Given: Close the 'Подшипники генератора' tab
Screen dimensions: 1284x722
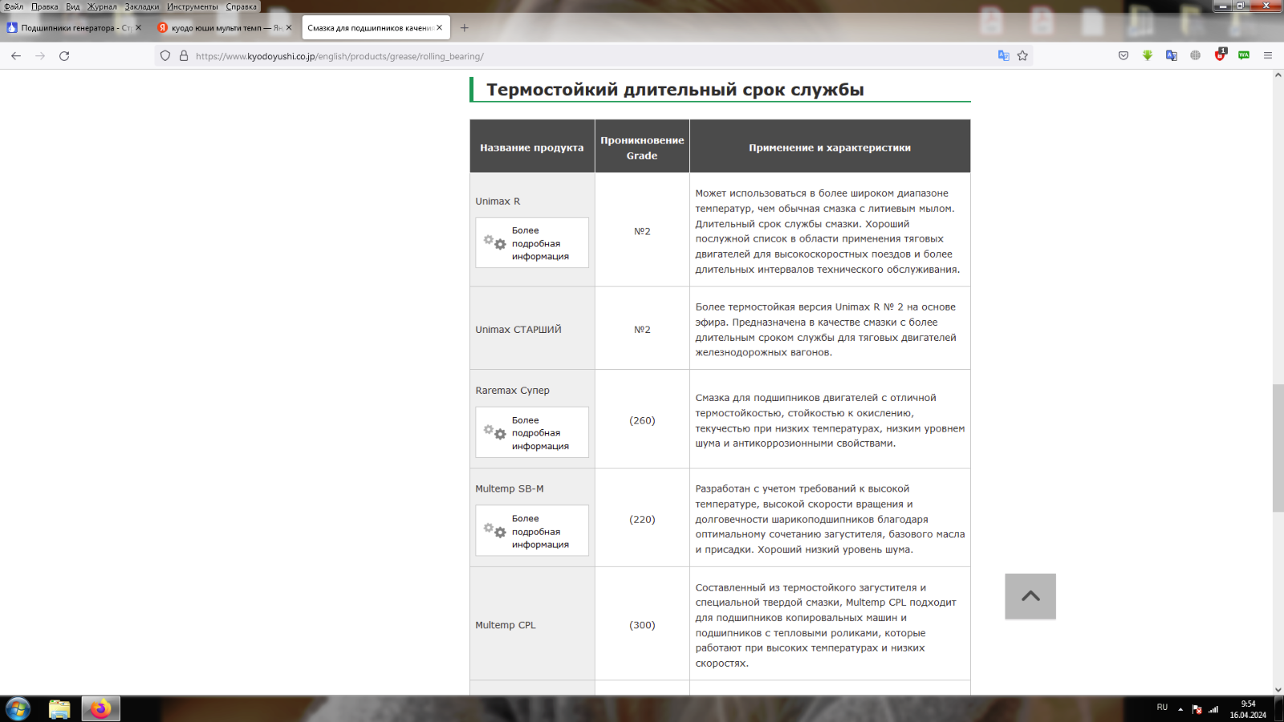Looking at the screenshot, I should pyautogui.click(x=138, y=28).
